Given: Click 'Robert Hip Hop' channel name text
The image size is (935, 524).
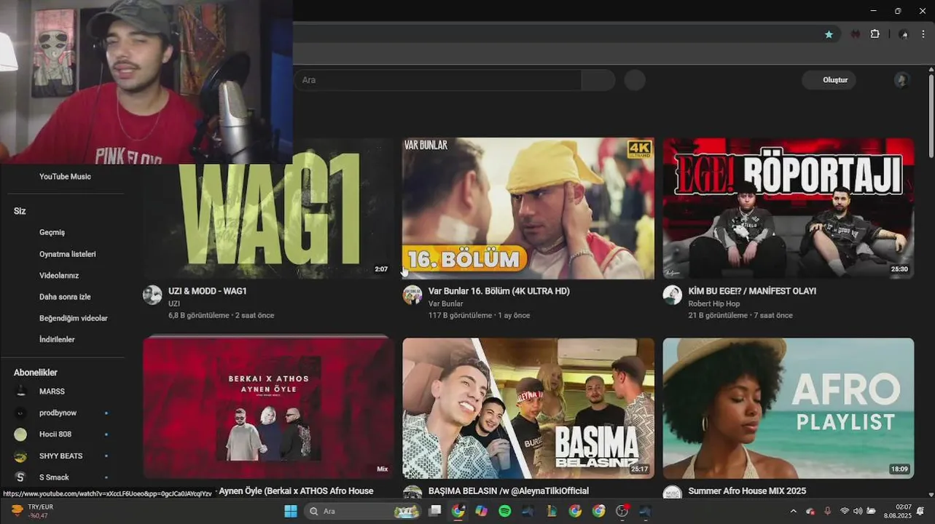Looking at the screenshot, I should (714, 303).
